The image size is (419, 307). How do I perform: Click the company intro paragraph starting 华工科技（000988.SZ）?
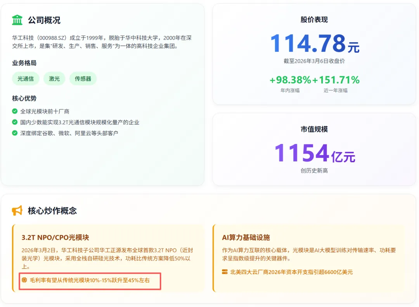(x=102, y=42)
